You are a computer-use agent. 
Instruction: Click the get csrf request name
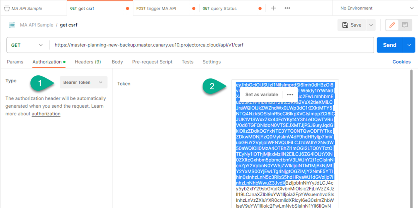[69, 25]
